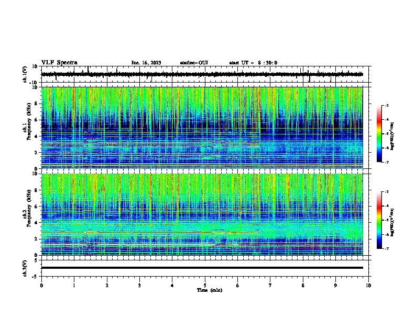The image size is (415, 320).
Task: Select the "Jan. 16, 2023" date text
Action: pyautogui.click(x=146, y=63)
